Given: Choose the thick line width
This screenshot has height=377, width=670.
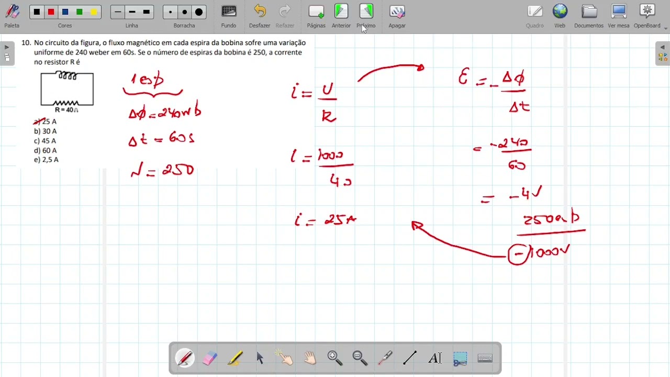Looking at the screenshot, I should coord(147,12).
